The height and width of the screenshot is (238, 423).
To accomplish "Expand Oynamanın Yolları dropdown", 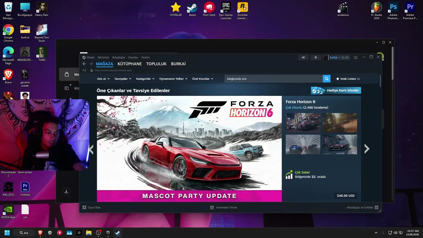I will pyautogui.click(x=173, y=79).
